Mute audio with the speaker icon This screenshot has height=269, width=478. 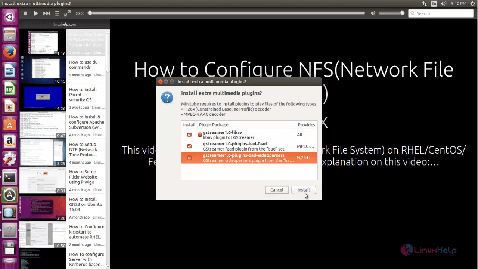pyautogui.click(x=373, y=13)
